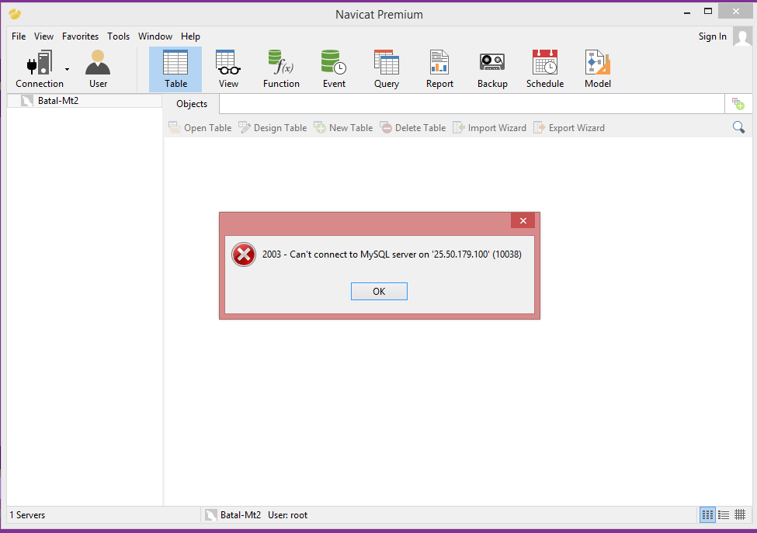Select the Batal-Mt2 connection in the tree
This screenshot has width=757, height=533.
(58, 101)
